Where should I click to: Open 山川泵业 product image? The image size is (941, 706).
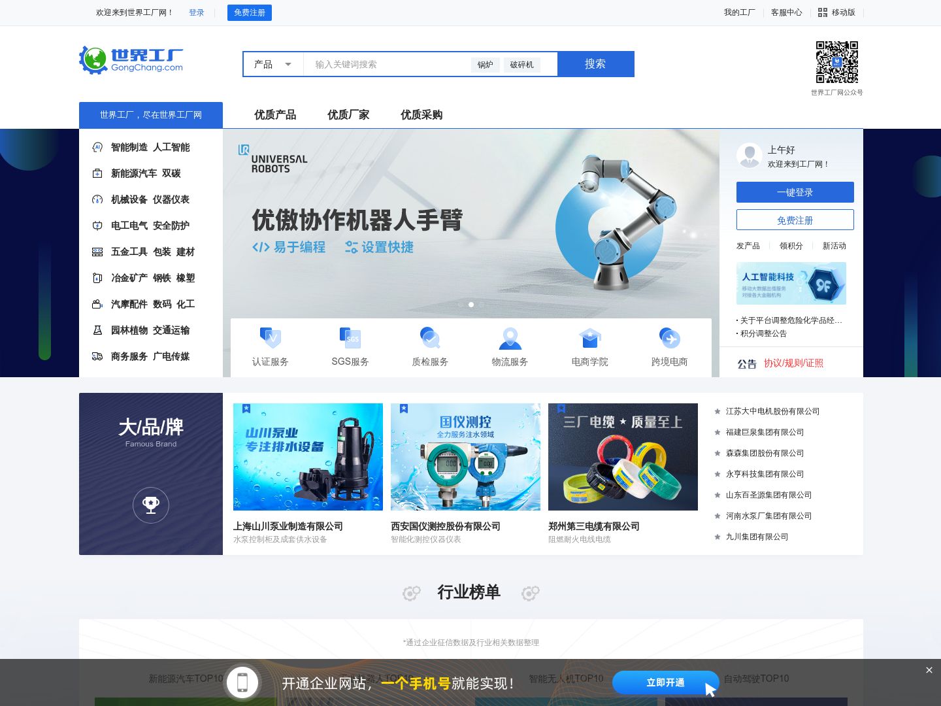click(308, 457)
